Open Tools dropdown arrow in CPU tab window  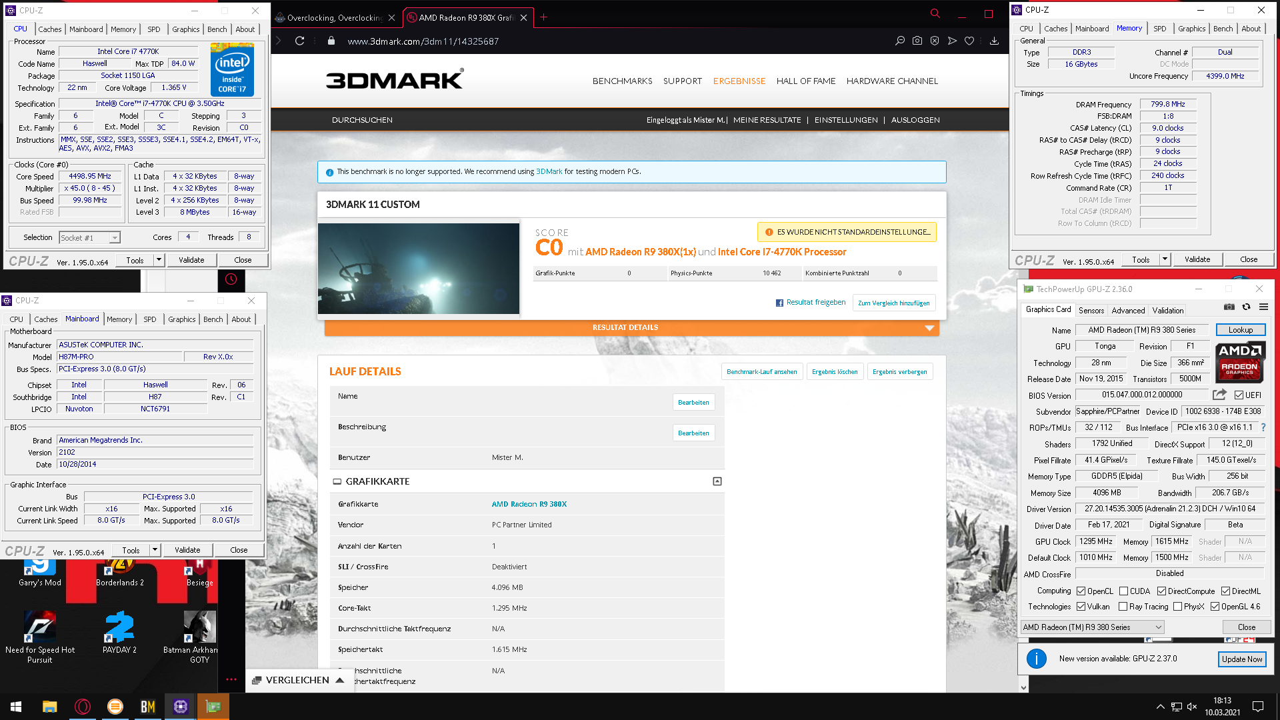tap(159, 260)
